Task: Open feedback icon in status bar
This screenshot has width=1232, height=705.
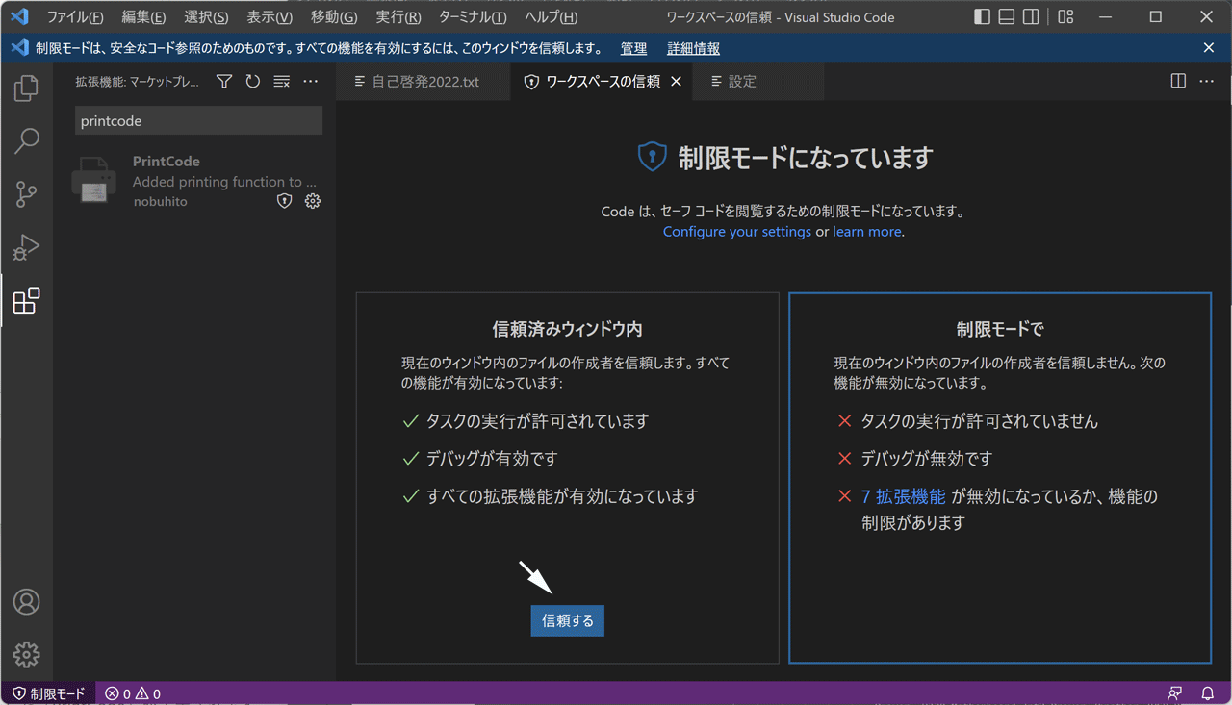Action: pyautogui.click(x=1175, y=693)
